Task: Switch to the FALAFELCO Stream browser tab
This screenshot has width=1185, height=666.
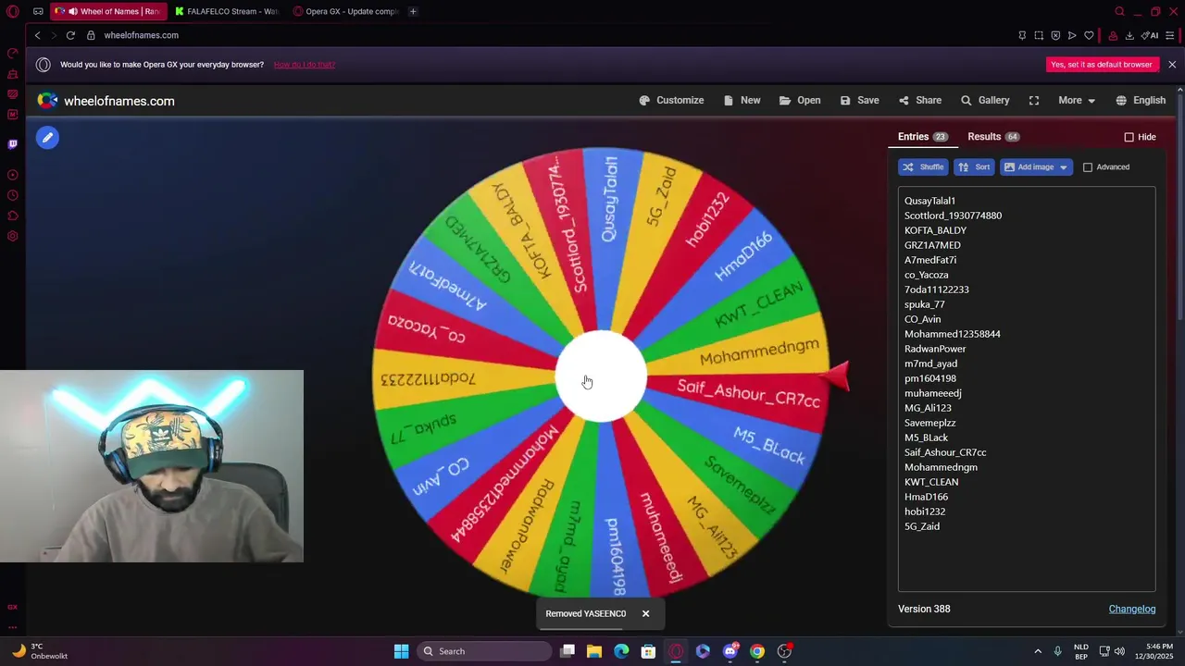Action: pos(227,11)
